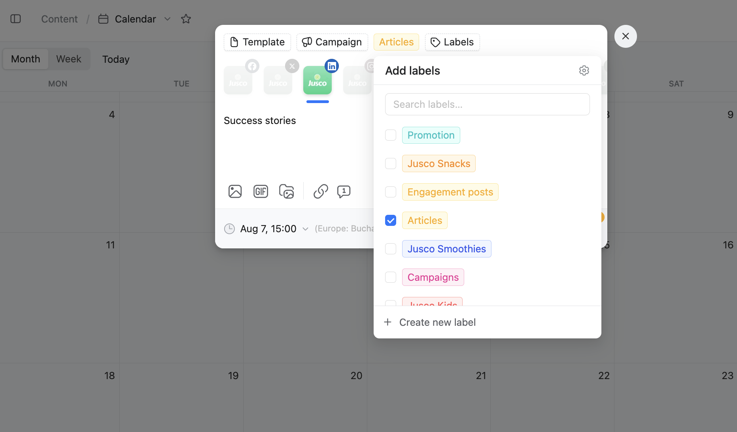Open the GIF picker
The image size is (737, 432).
261,192
